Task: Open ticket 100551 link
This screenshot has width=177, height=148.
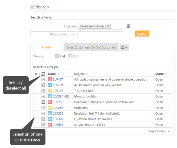Action: pyautogui.click(x=58, y=125)
